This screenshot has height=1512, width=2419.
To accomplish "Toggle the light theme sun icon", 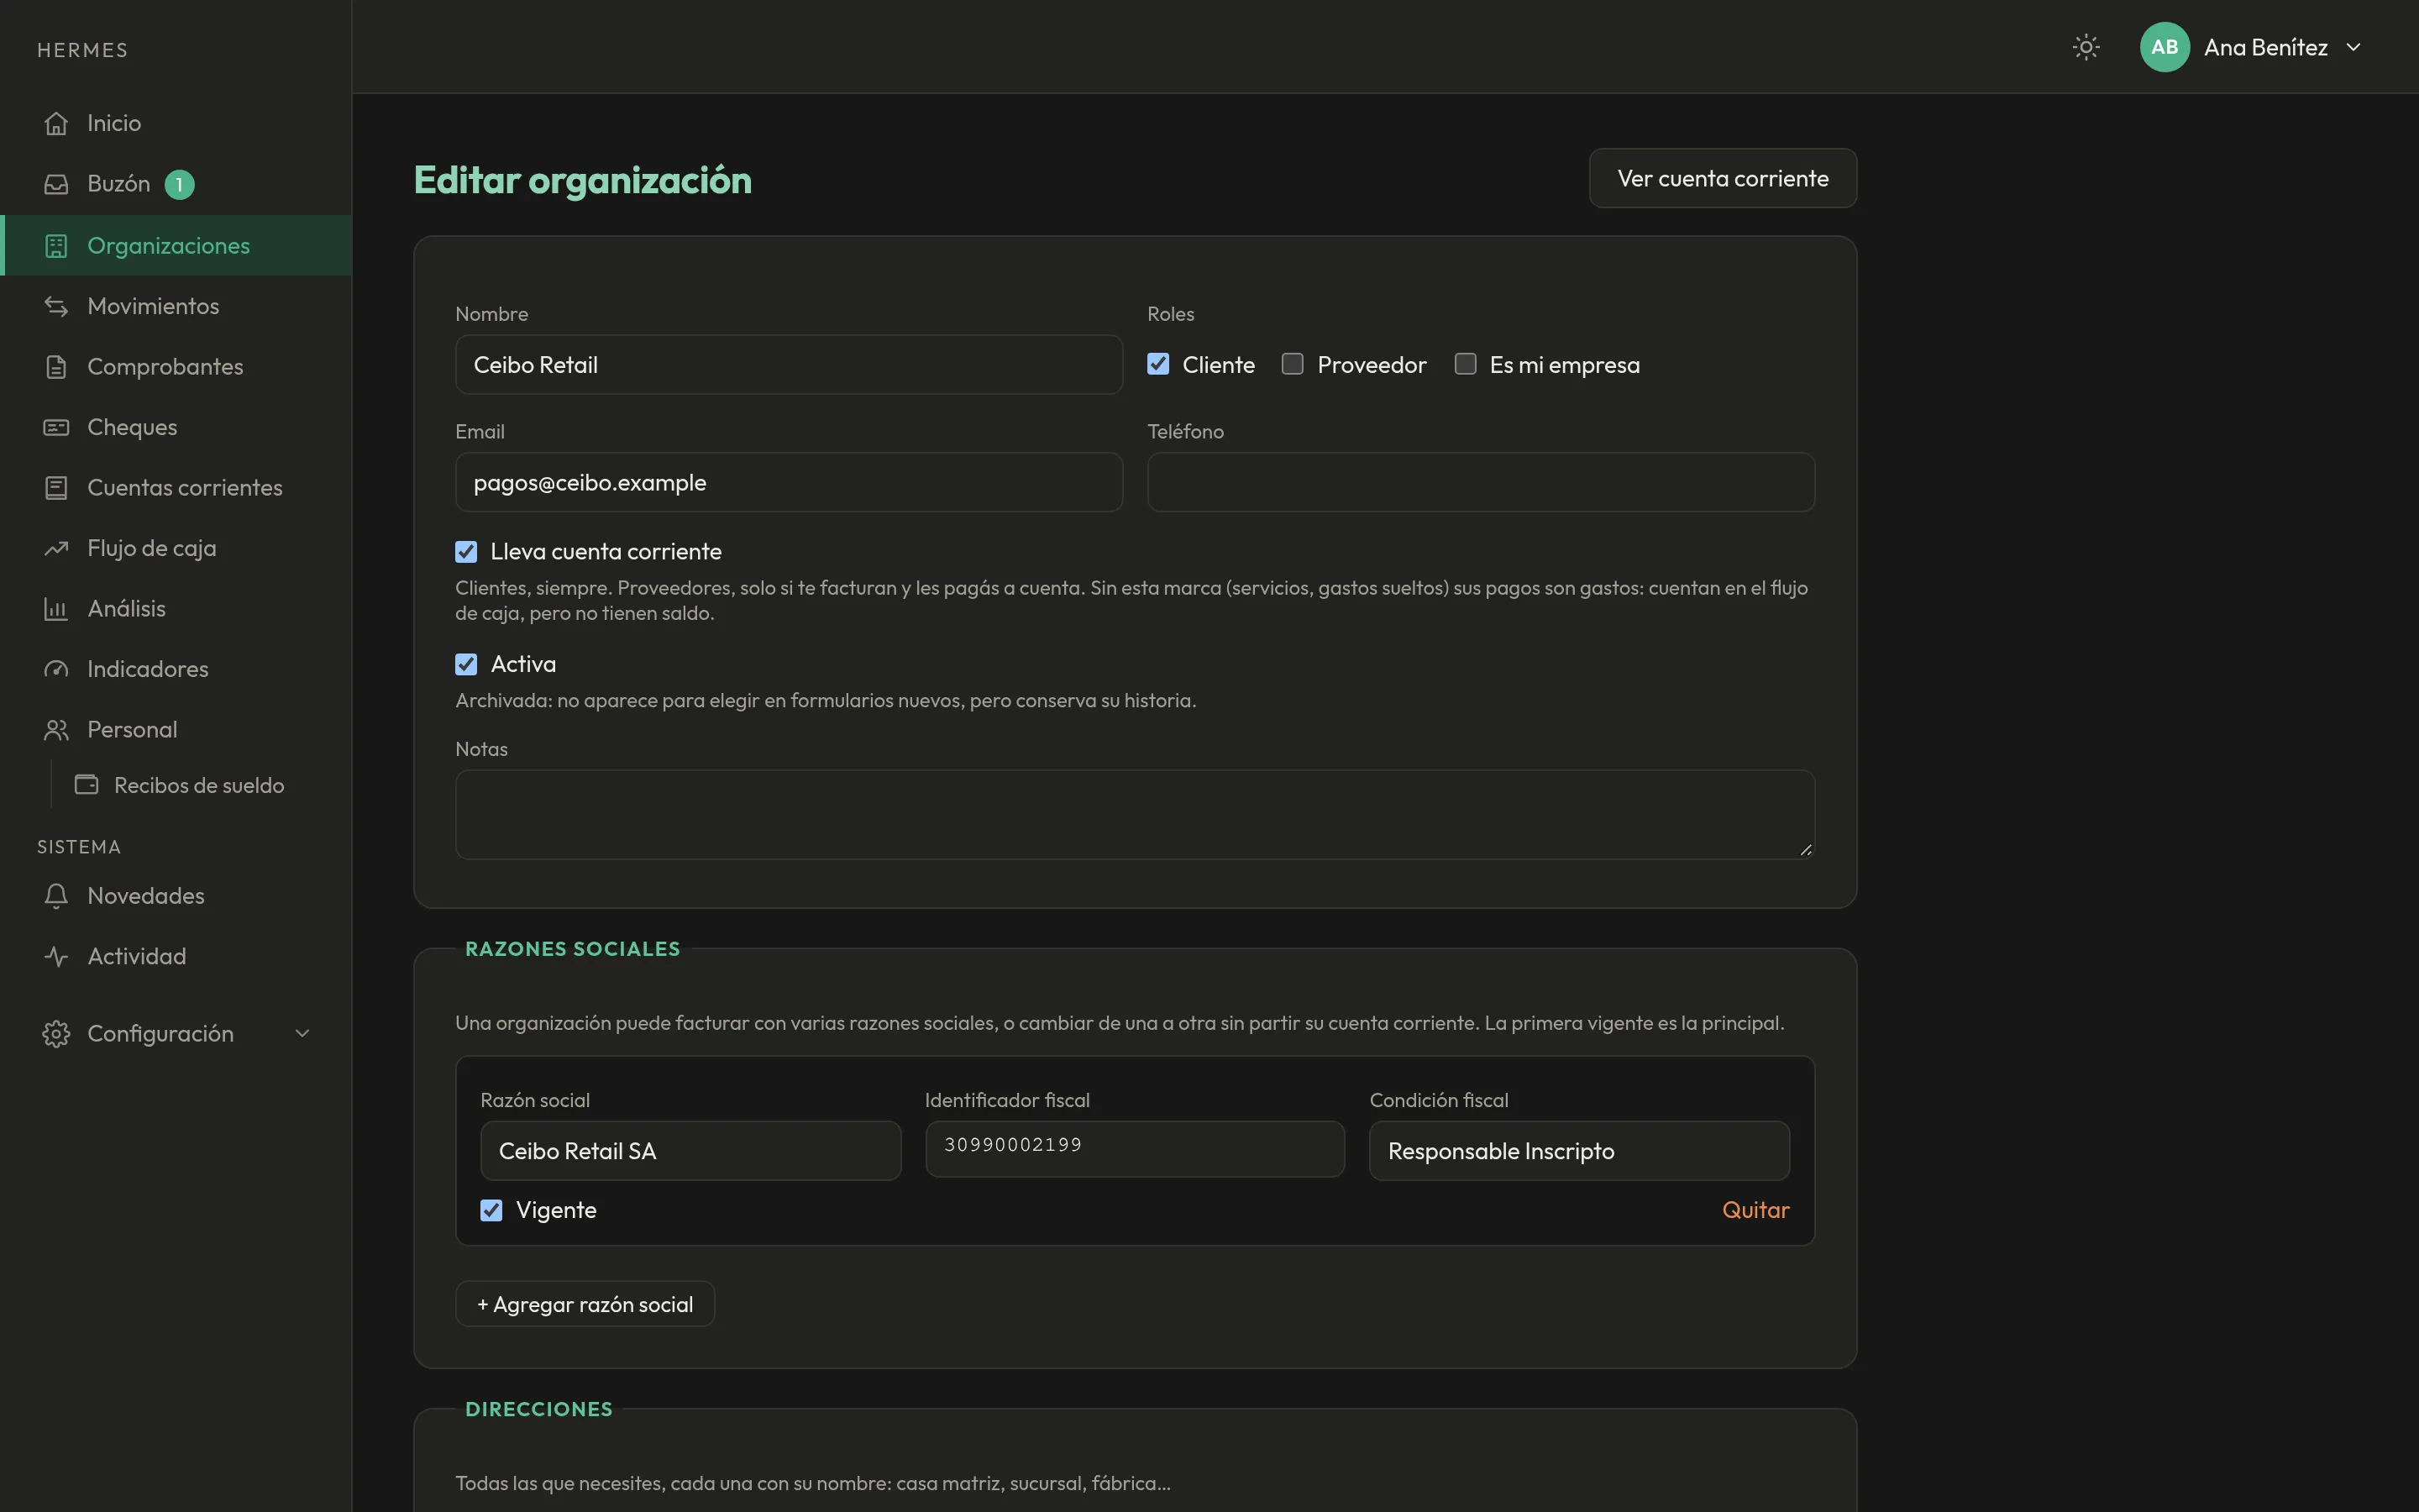I will tap(2086, 47).
